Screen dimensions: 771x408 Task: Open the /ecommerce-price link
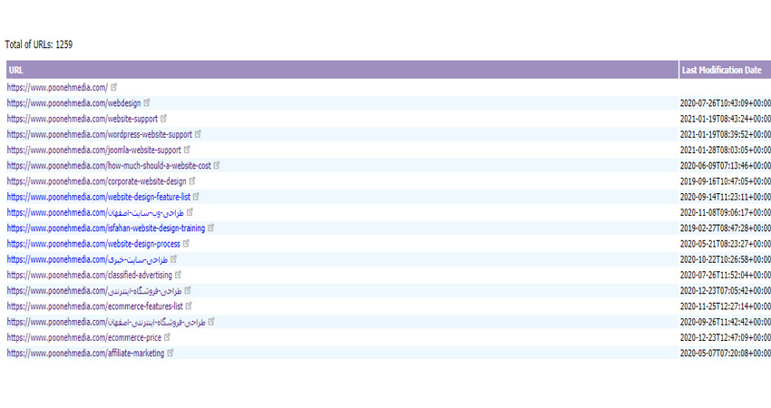(x=84, y=337)
